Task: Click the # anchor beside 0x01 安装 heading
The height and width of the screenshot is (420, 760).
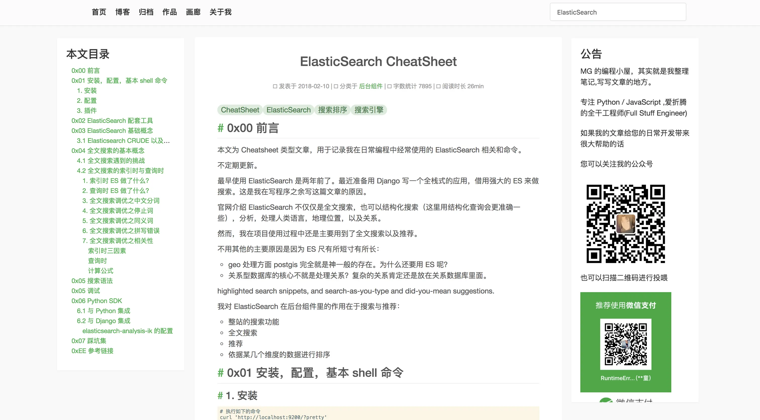Action: click(220, 373)
